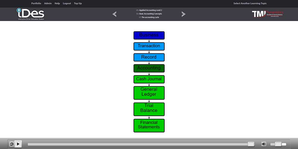Click Select Another Learning Topic
The width and height of the screenshot is (298, 149).
click(250, 4)
